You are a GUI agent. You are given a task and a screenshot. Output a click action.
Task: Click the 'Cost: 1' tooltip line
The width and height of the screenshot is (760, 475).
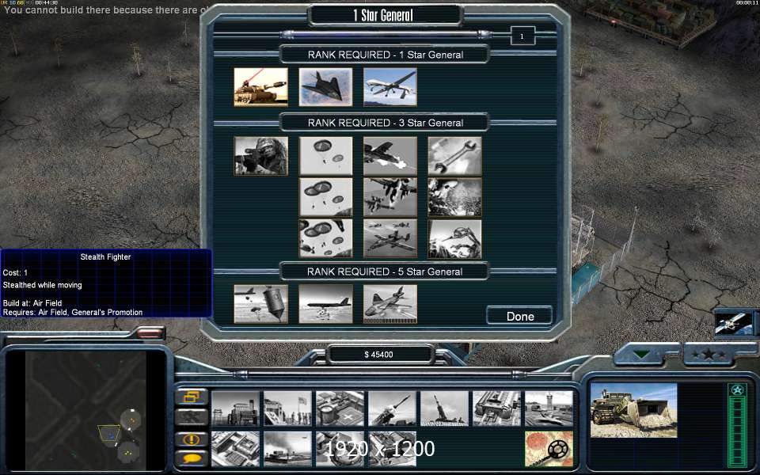(x=16, y=273)
